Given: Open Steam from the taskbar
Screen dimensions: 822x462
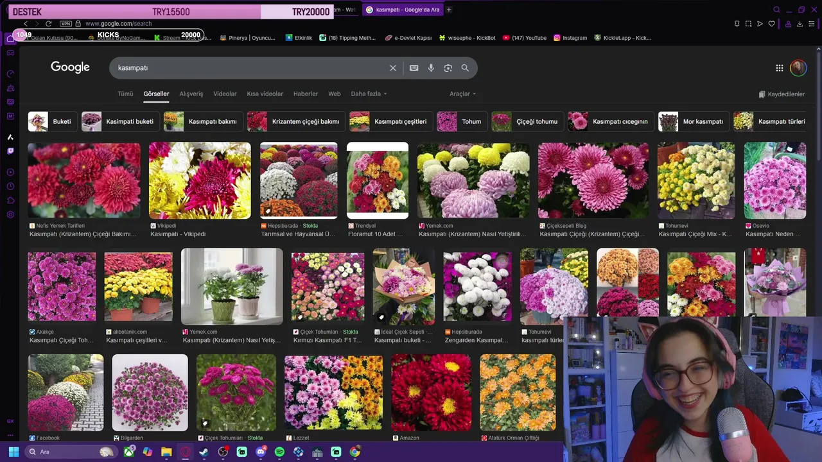Looking at the screenshot, I should (x=204, y=452).
